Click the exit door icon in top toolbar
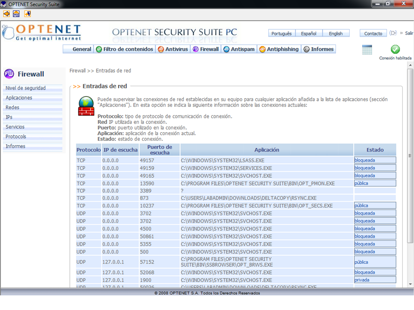The width and height of the screenshot is (414, 310). pyautogui.click(x=27, y=14)
